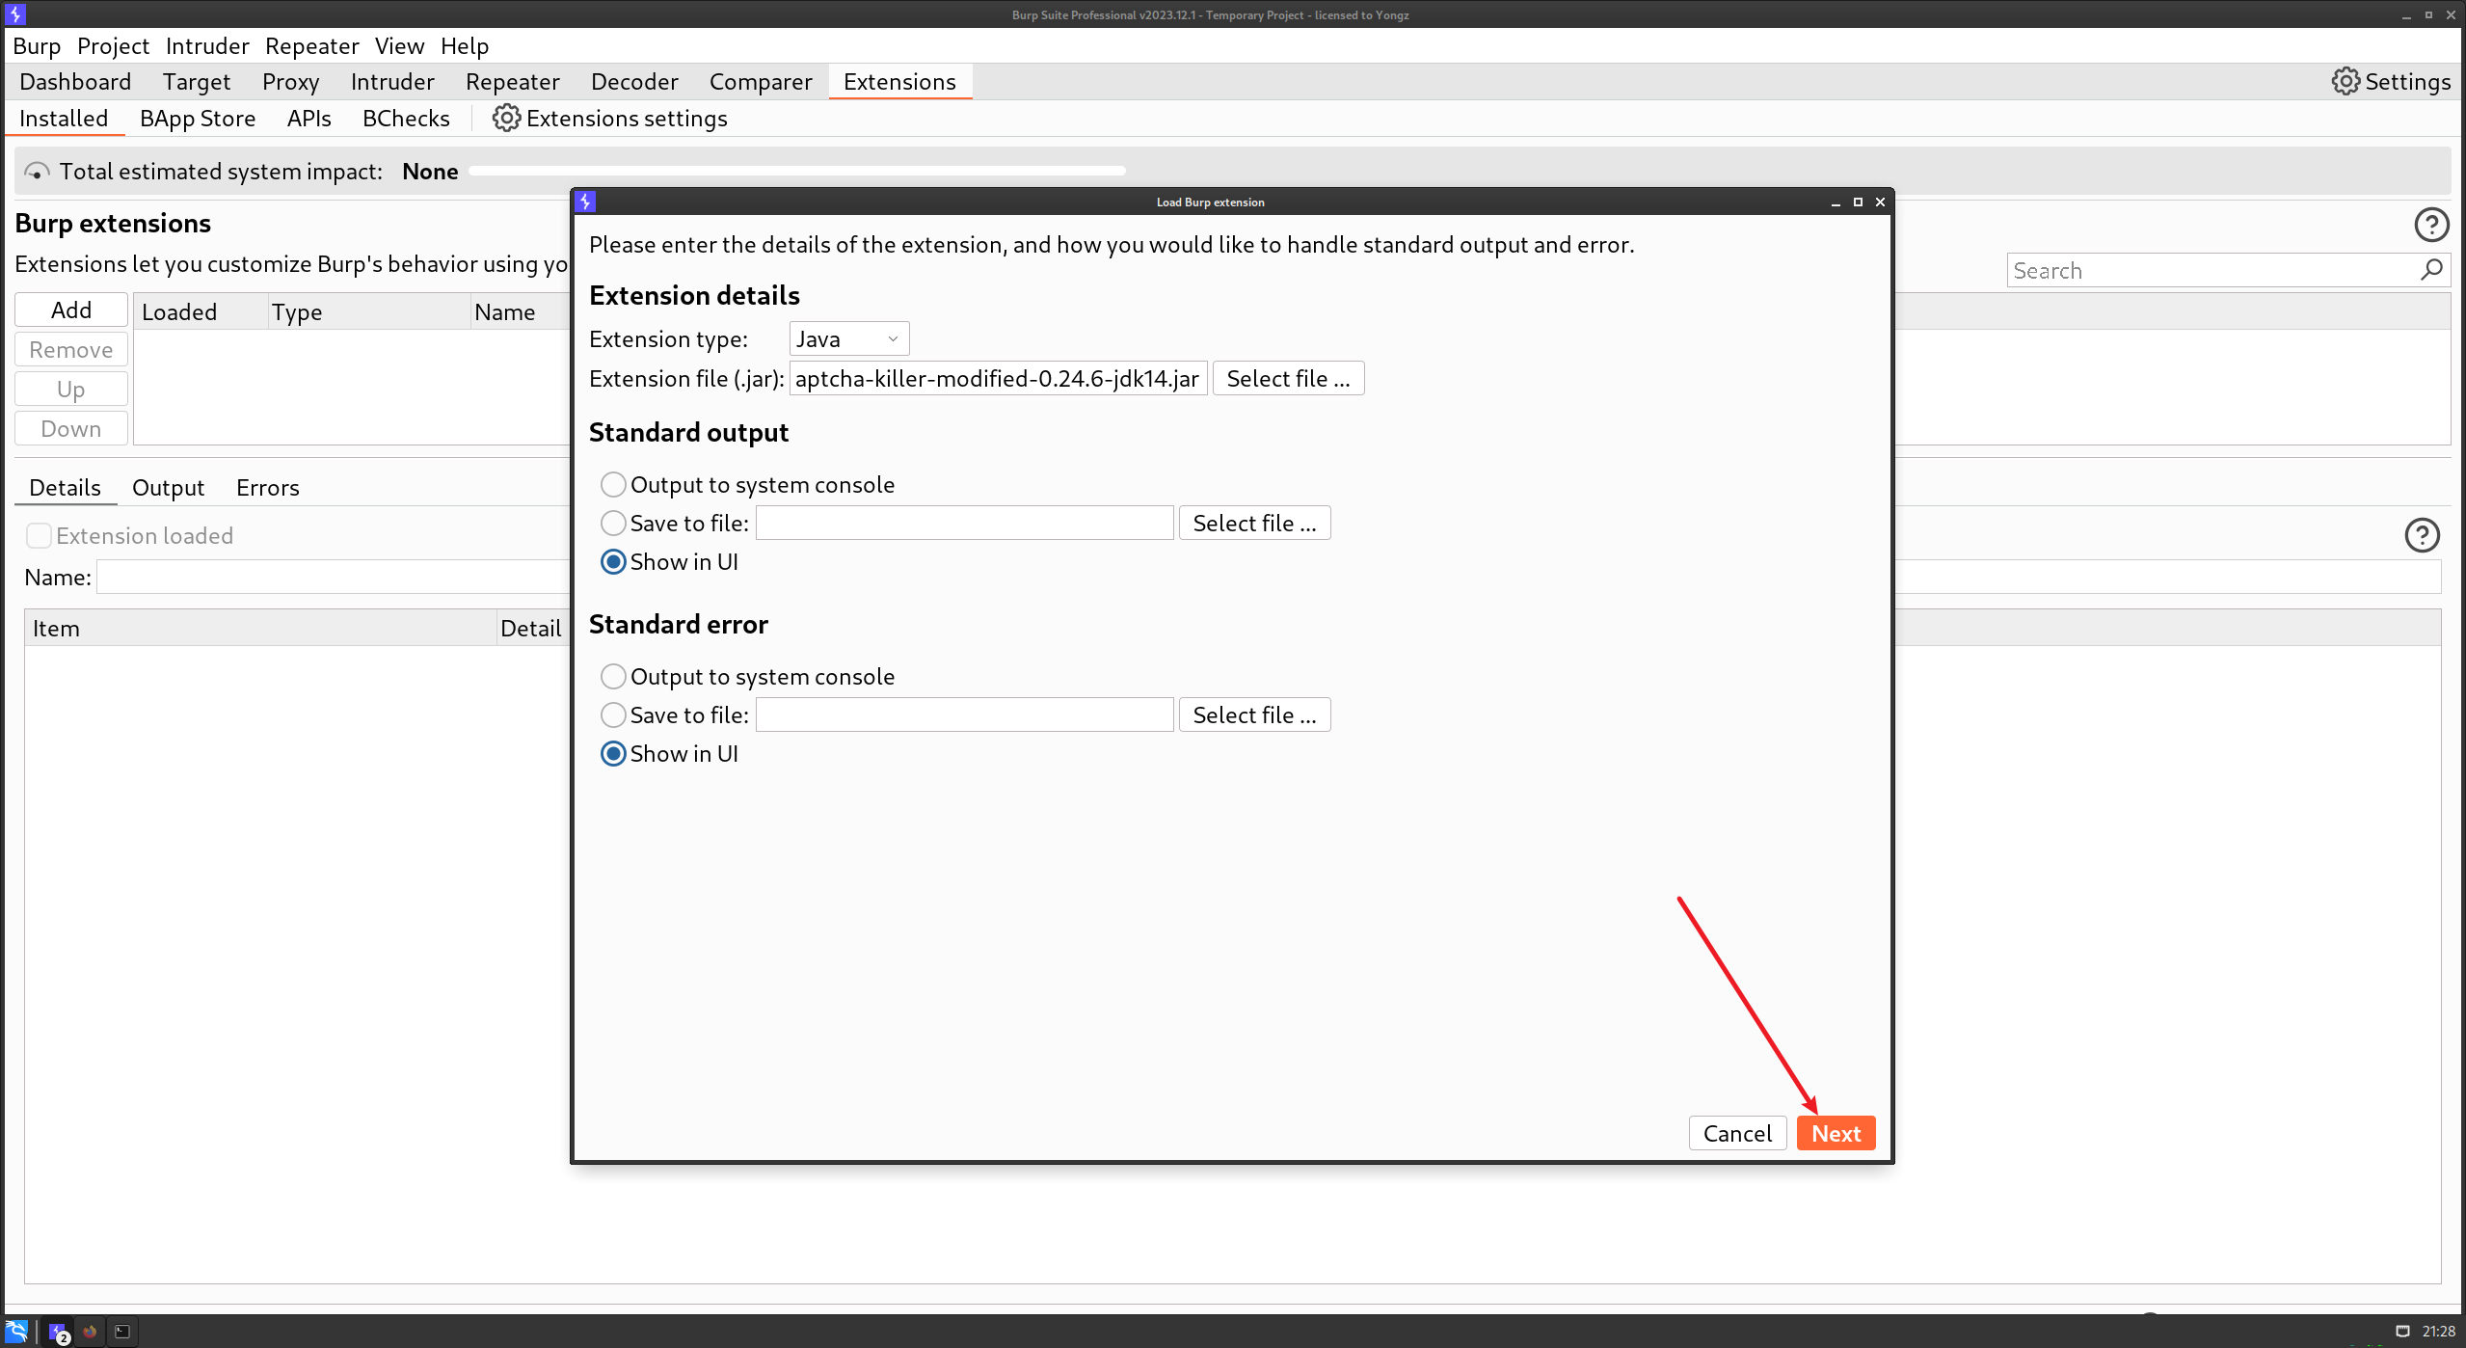The image size is (2466, 1348).
Task: Launch Firefox from the taskbar
Action: [90, 1332]
